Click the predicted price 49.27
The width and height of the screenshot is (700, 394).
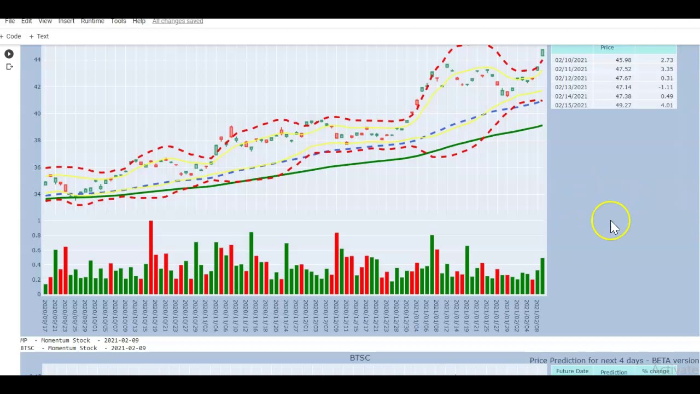[x=623, y=105]
